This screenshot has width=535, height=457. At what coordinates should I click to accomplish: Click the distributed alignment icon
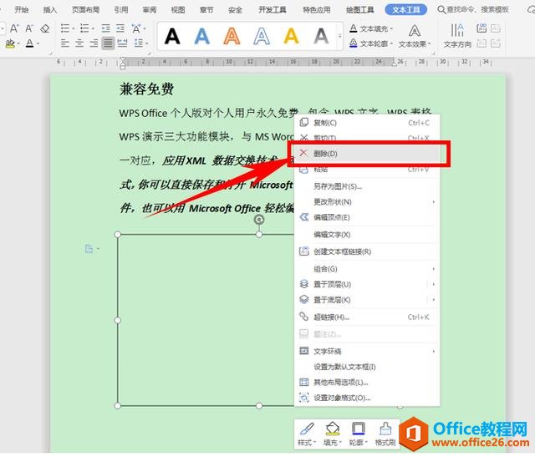click(x=122, y=43)
